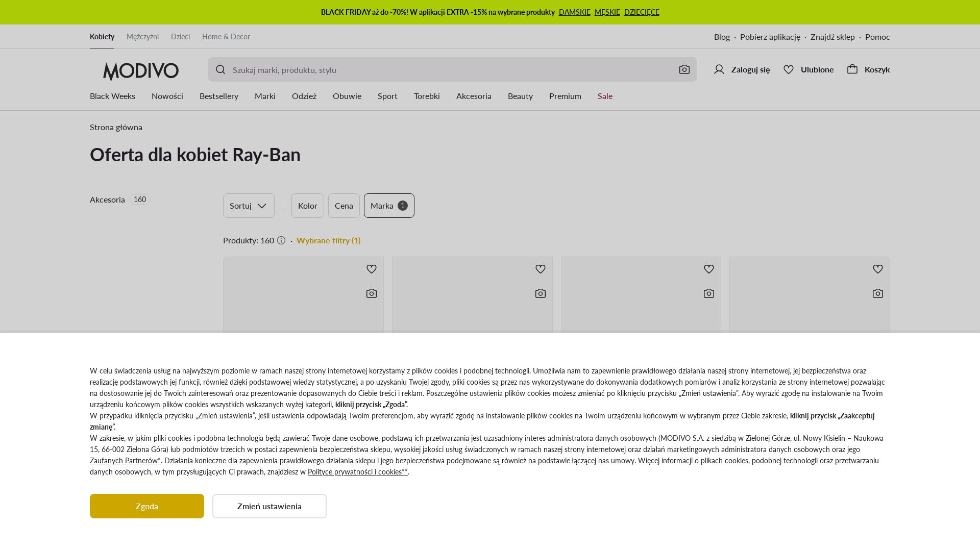Click Strona główna breadcrumb
This screenshot has height=551, width=980.
coord(116,127)
